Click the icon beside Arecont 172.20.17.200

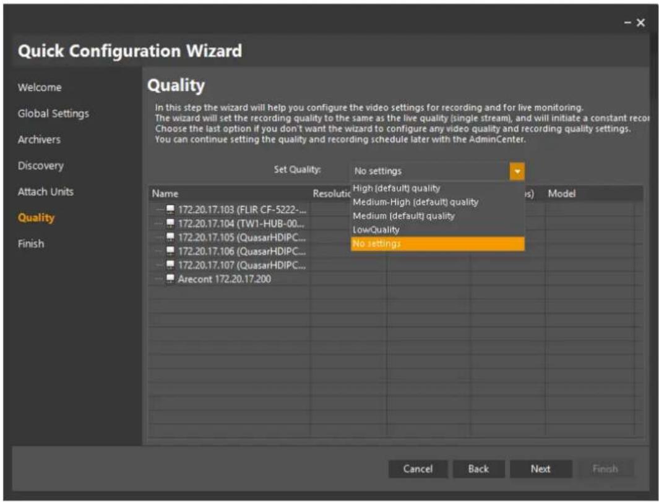tap(170, 278)
